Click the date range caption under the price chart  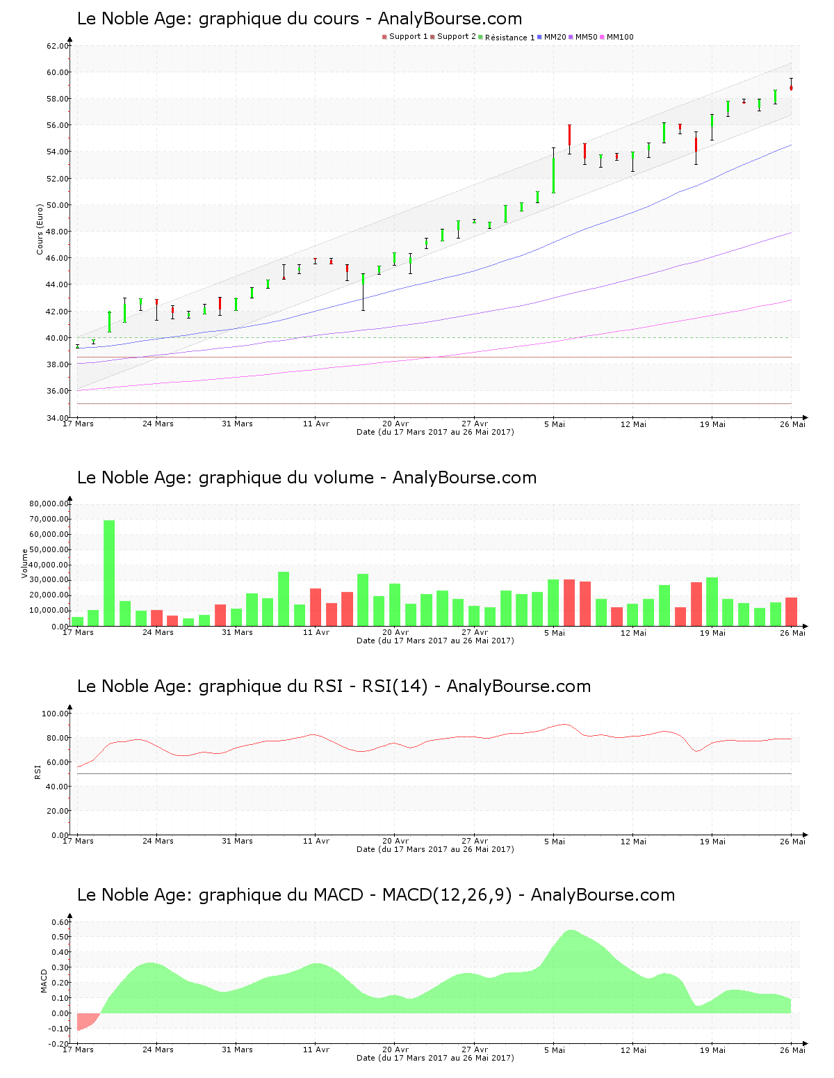pyautogui.click(x=435, y=432)
